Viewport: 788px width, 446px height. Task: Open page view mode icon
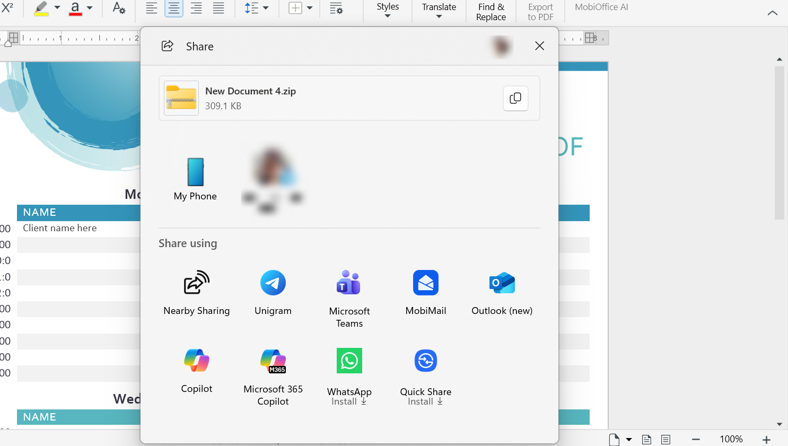click(x=614, y=439)
